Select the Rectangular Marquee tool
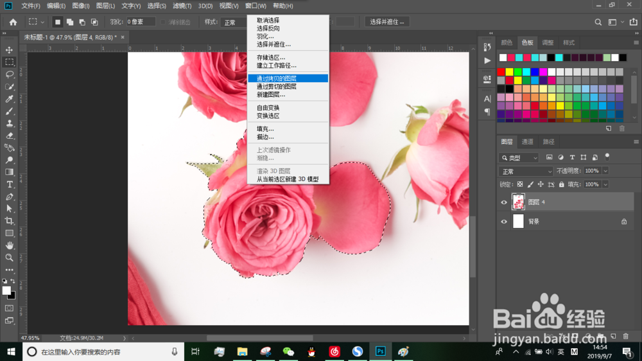The width and height of the screenshot is (642, 361). tap(9, 62)
